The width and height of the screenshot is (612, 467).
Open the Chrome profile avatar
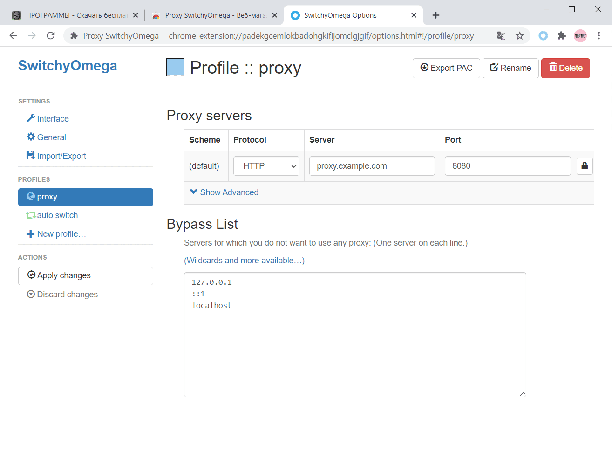point(580,36)
